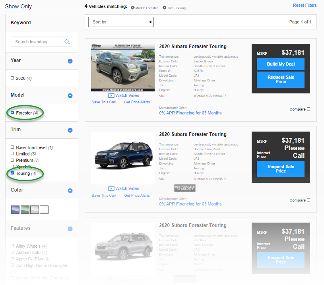Tick Compare for the Horizon Blue Pearl Forester
Screen dimensions: 324x285
pos(308,200)
